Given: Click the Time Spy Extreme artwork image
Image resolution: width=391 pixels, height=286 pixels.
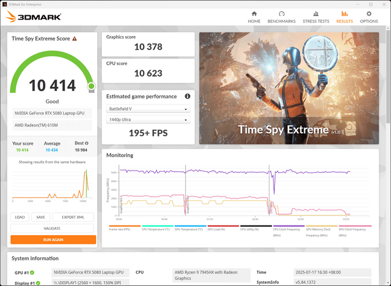Looking at the screenshot, I should point(289,88).
